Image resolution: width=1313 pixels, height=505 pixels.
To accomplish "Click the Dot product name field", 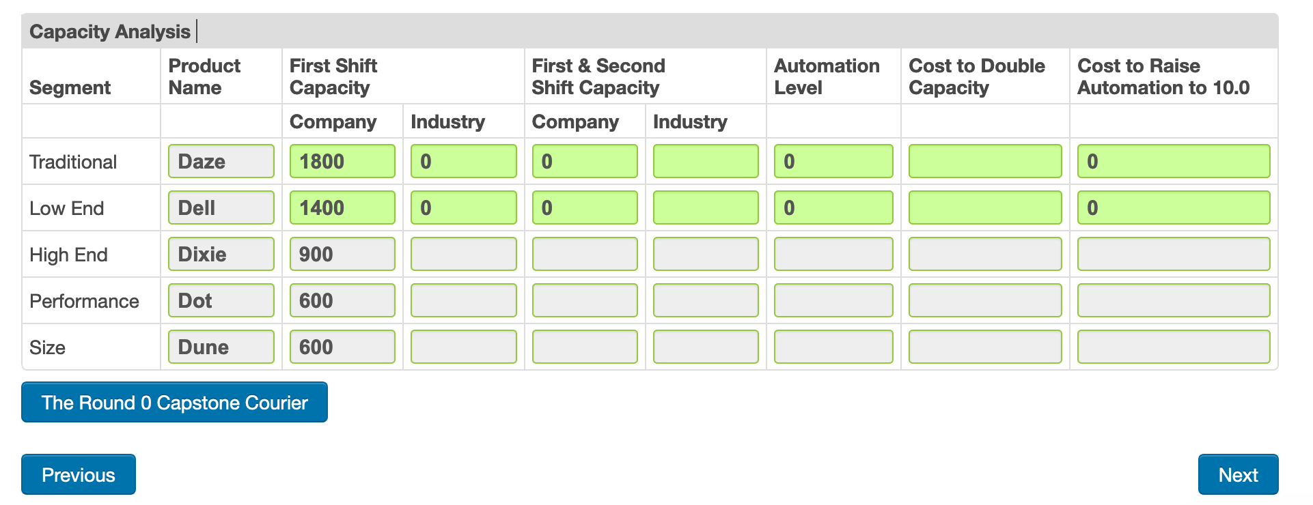I will pos(220,300).
